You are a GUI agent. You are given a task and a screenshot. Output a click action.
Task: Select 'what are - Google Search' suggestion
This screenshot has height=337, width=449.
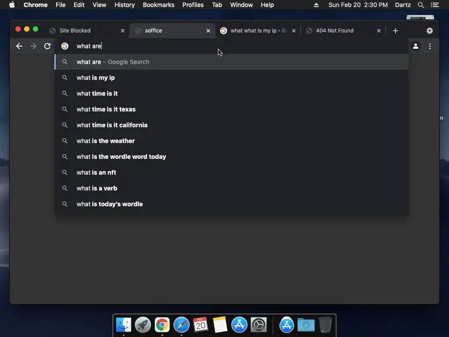[232, 62]
